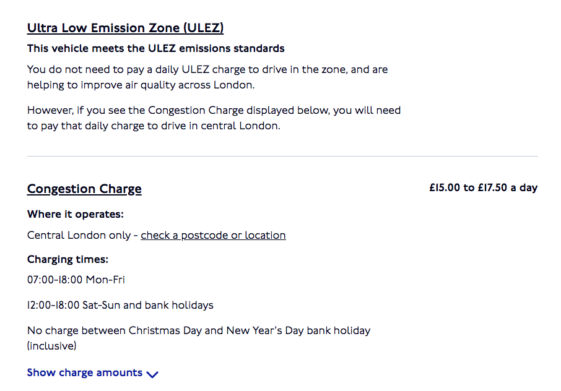Select the 07:00-18:00 Mon-Fri charging time

[76, 280]
